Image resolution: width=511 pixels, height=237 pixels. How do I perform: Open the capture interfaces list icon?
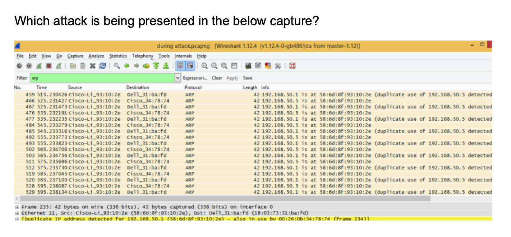tap(19, 66)
